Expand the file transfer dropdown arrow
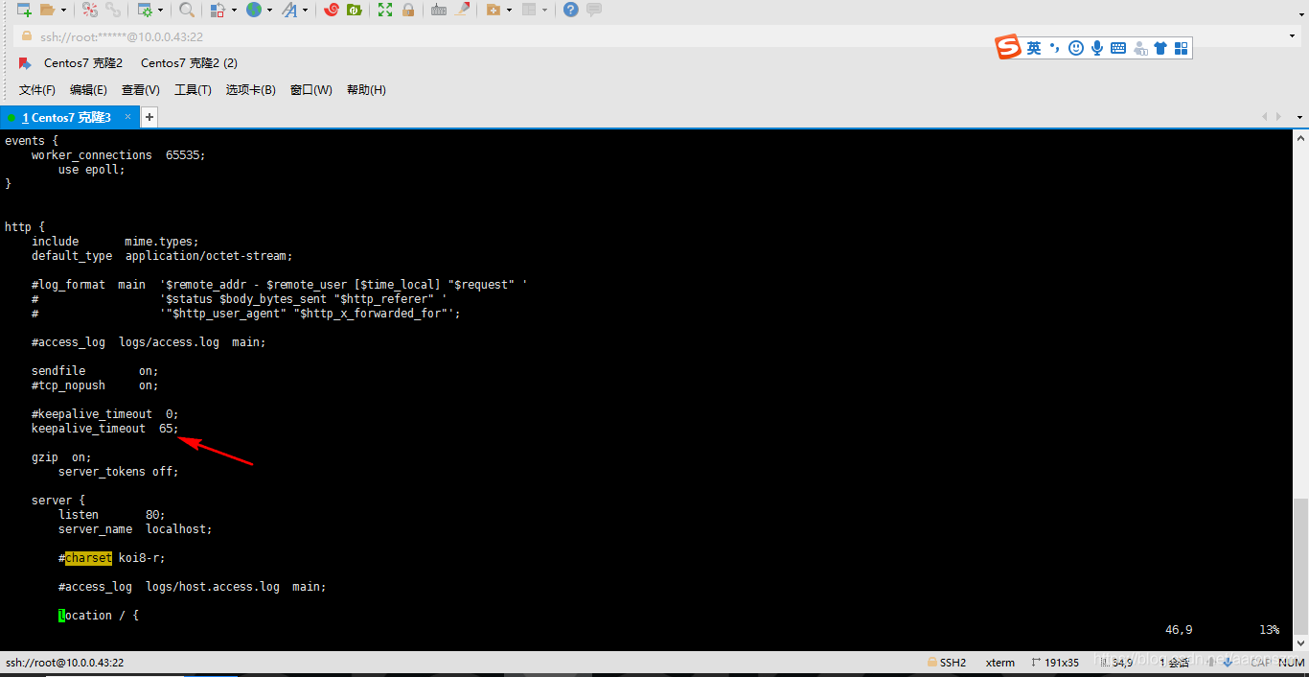This screenshot has height=677, width=1309. point(234,10)
